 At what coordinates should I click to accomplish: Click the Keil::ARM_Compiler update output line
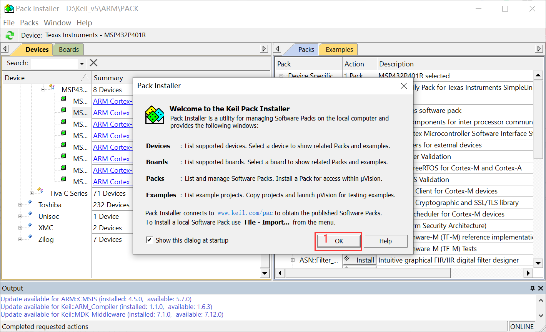107,307
